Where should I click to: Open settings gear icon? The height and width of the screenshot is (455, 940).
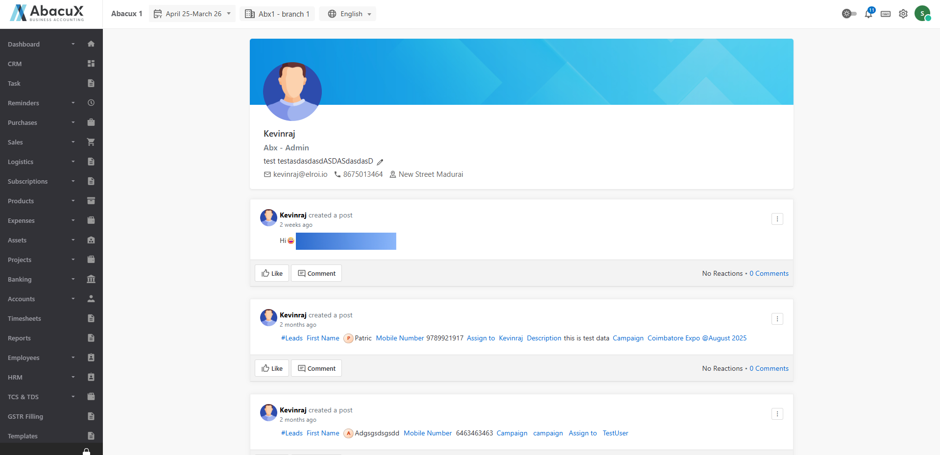[903, 14]
